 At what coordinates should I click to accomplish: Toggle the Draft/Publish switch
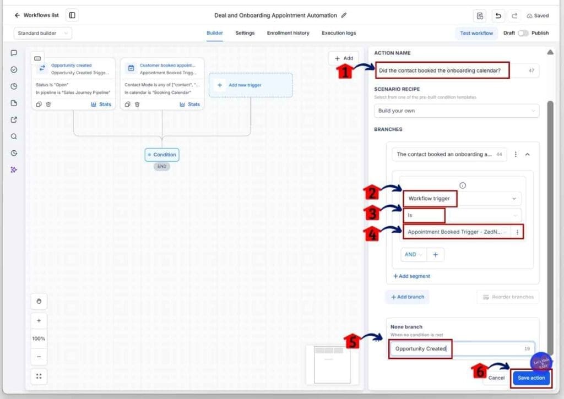pos(523,33)
